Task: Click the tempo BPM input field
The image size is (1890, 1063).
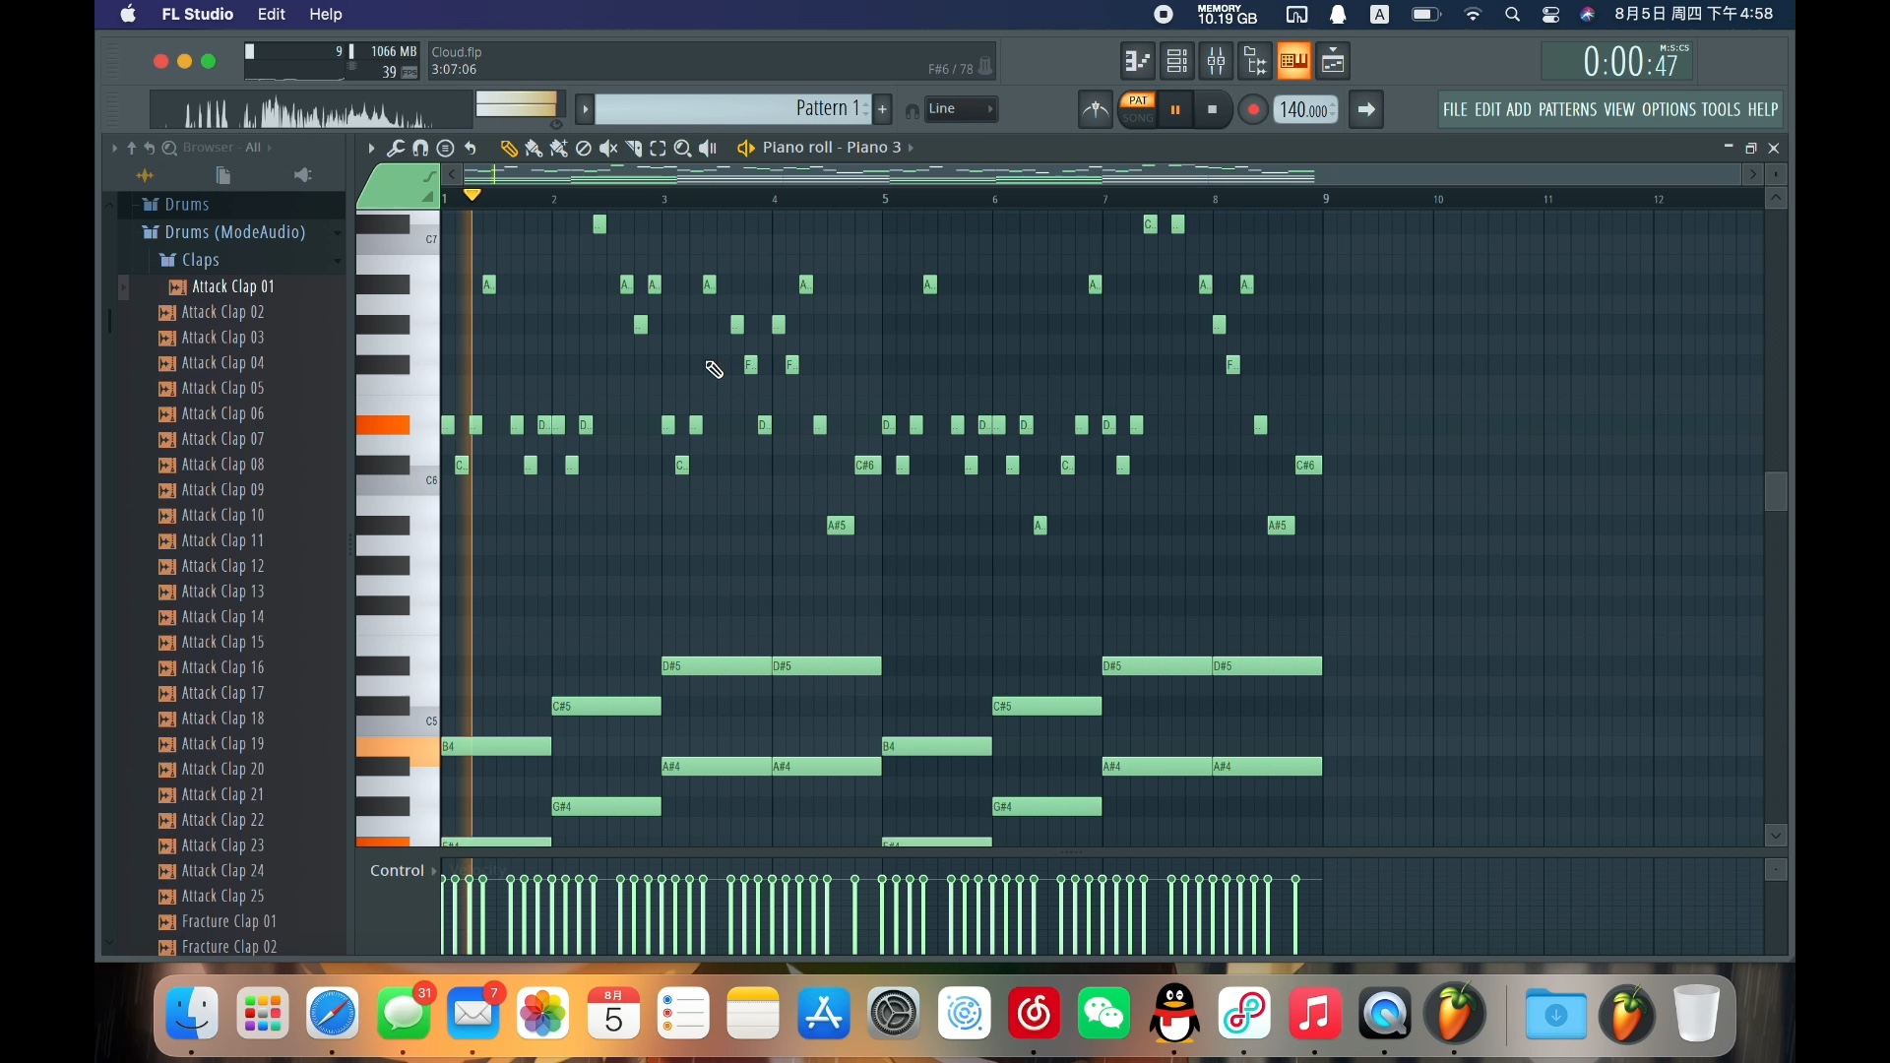Action: coord(1302,107)
